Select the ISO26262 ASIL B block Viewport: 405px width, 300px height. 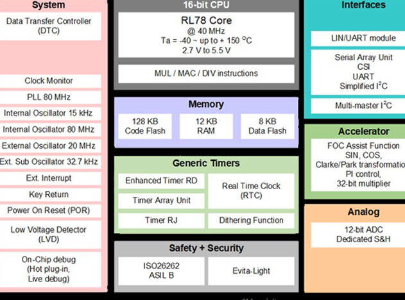tap(161, 271)
